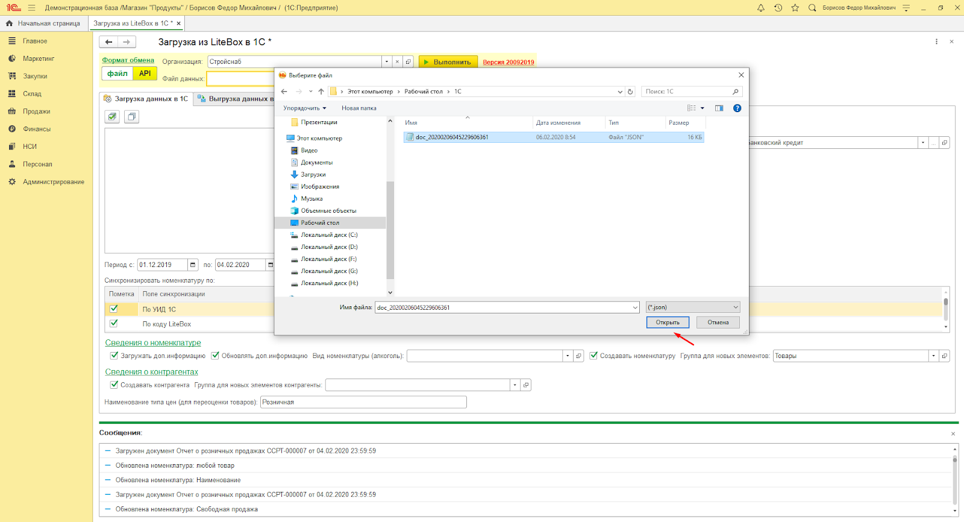Click the Период с date field
964x522 pixels.
coord(163,265)
